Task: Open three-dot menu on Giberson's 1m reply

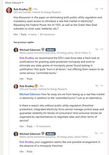Action: tap(102, 133)
